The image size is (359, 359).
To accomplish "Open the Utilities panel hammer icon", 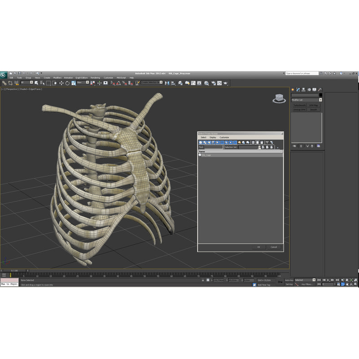I will (x=320, y=89).
